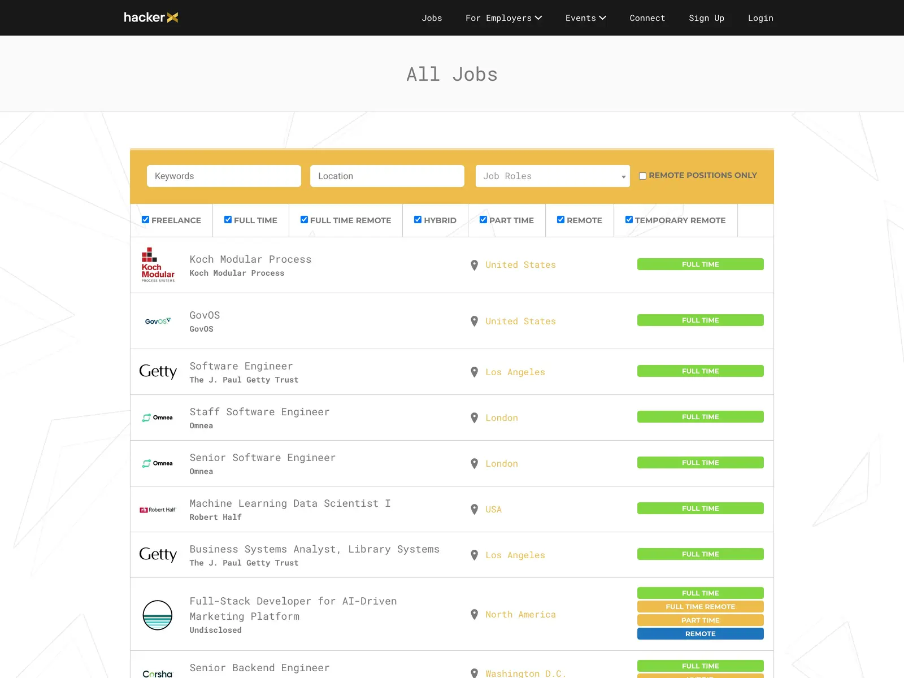Screen dimensions: 904x678
Task: Open the Software Engineer job listing
Action: [241, 366]
